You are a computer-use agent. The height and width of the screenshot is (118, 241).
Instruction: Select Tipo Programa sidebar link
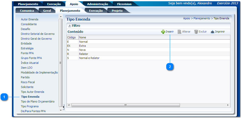[29, 106]
